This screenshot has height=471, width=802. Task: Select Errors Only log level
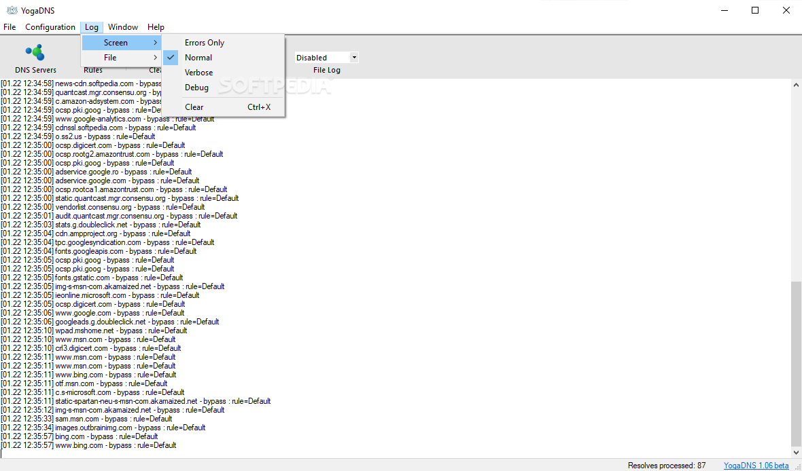click(x=223, y=42)
